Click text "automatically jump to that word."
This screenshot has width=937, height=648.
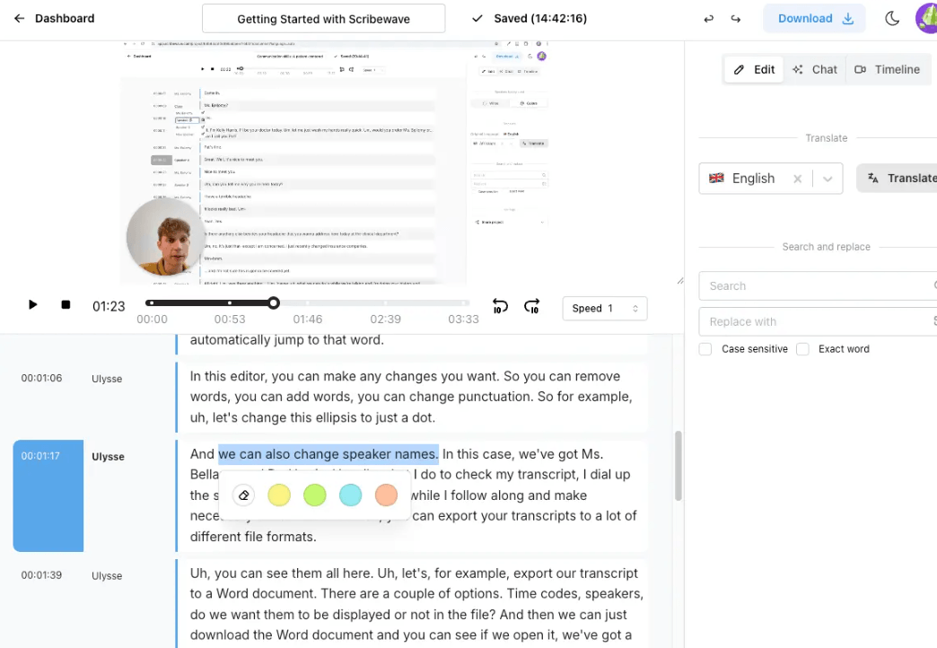(287, 340)
